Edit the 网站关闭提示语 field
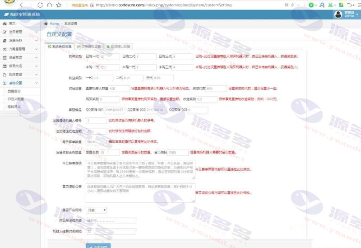Screen dimensions: 361x248 (111, 221)
